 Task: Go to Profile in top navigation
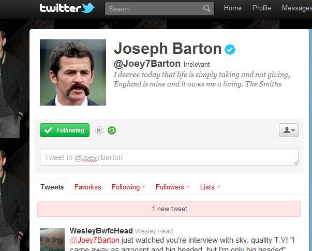tap(261, 8)
